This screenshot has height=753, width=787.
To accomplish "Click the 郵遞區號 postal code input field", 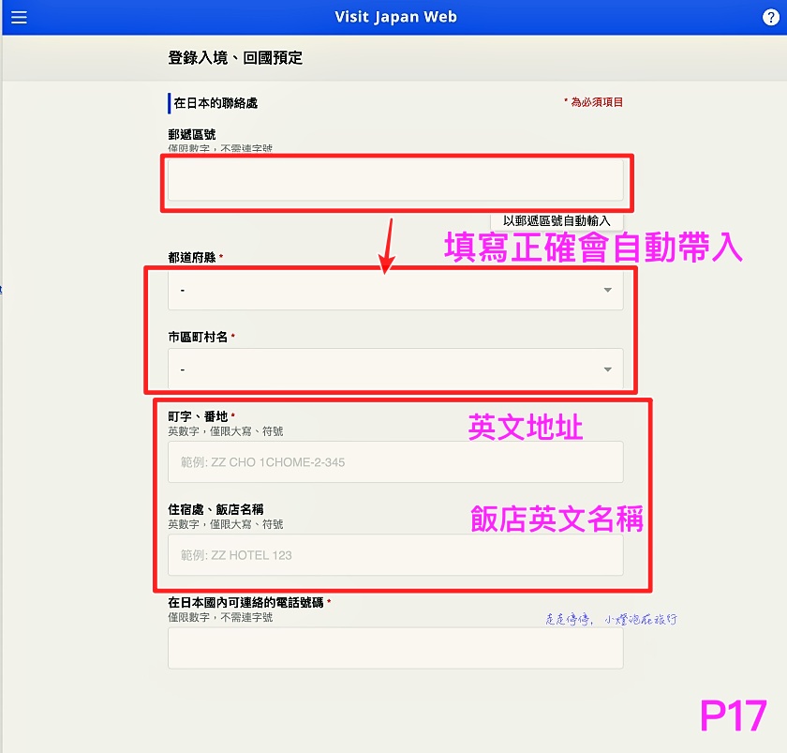I will (x=395, y=180).
